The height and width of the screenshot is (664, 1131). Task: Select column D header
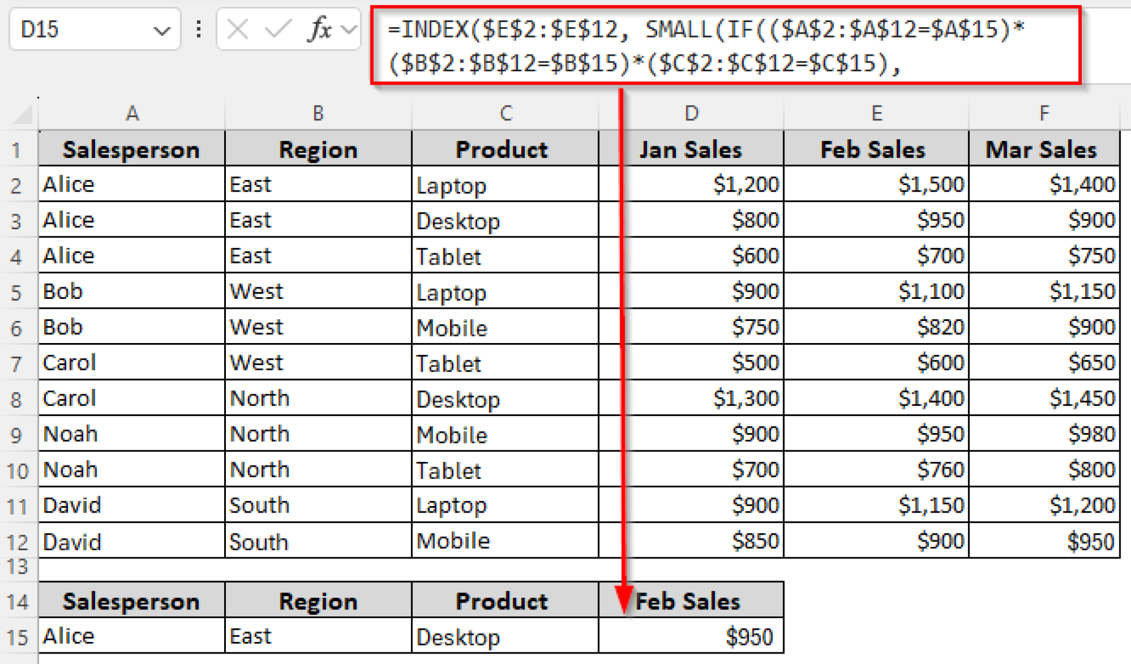(691, 113)
